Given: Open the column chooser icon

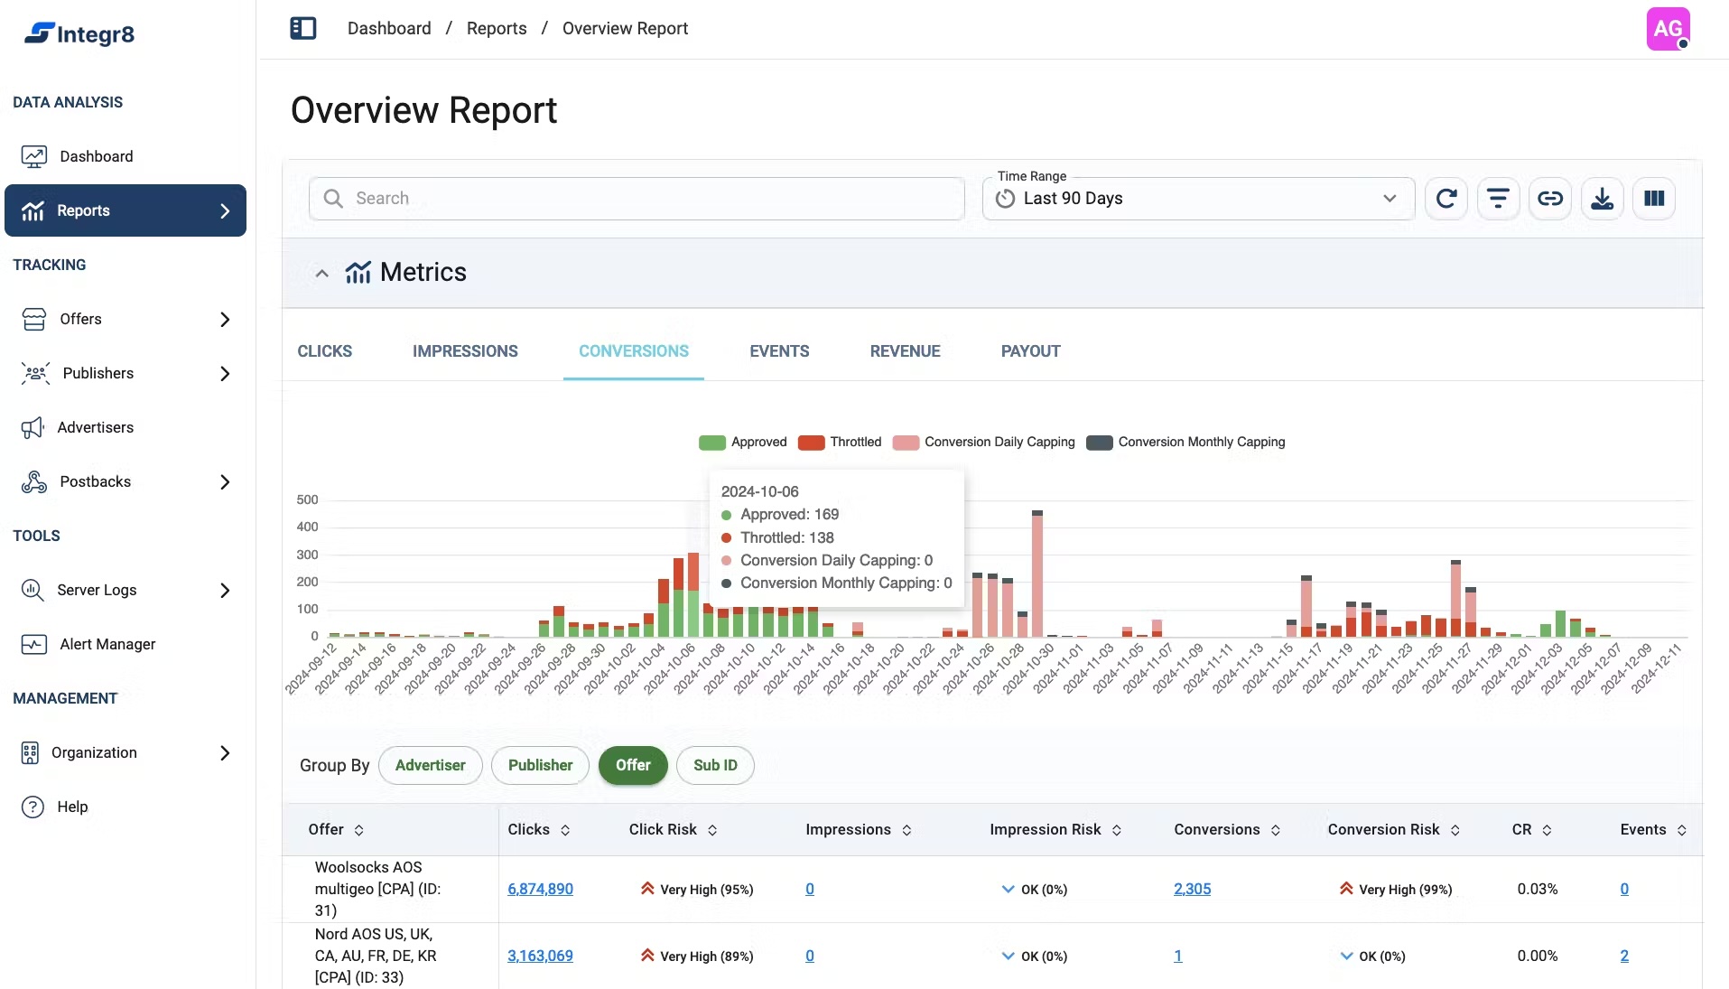Looking at the screenshot, I should 1654,199.
